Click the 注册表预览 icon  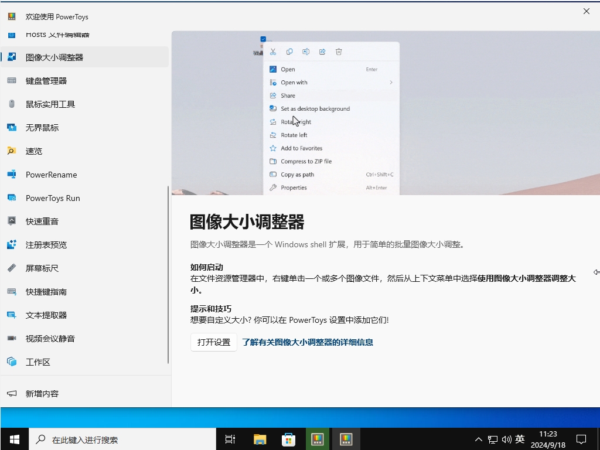(x=12, y=244)
